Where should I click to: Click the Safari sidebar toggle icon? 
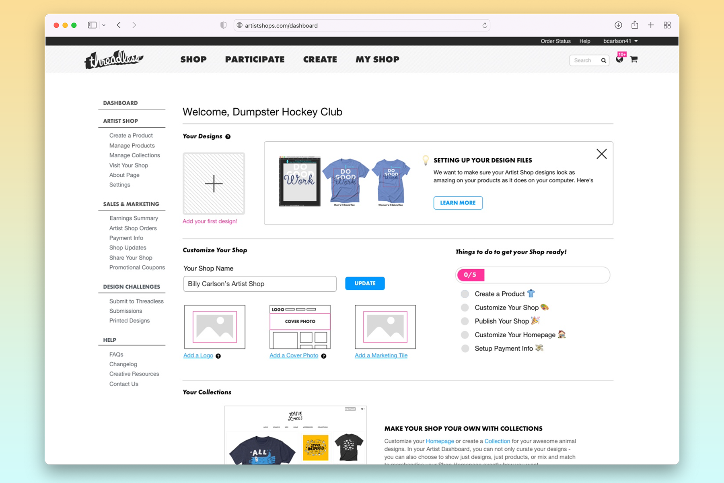pyautogui.click(x=92, y=25)
